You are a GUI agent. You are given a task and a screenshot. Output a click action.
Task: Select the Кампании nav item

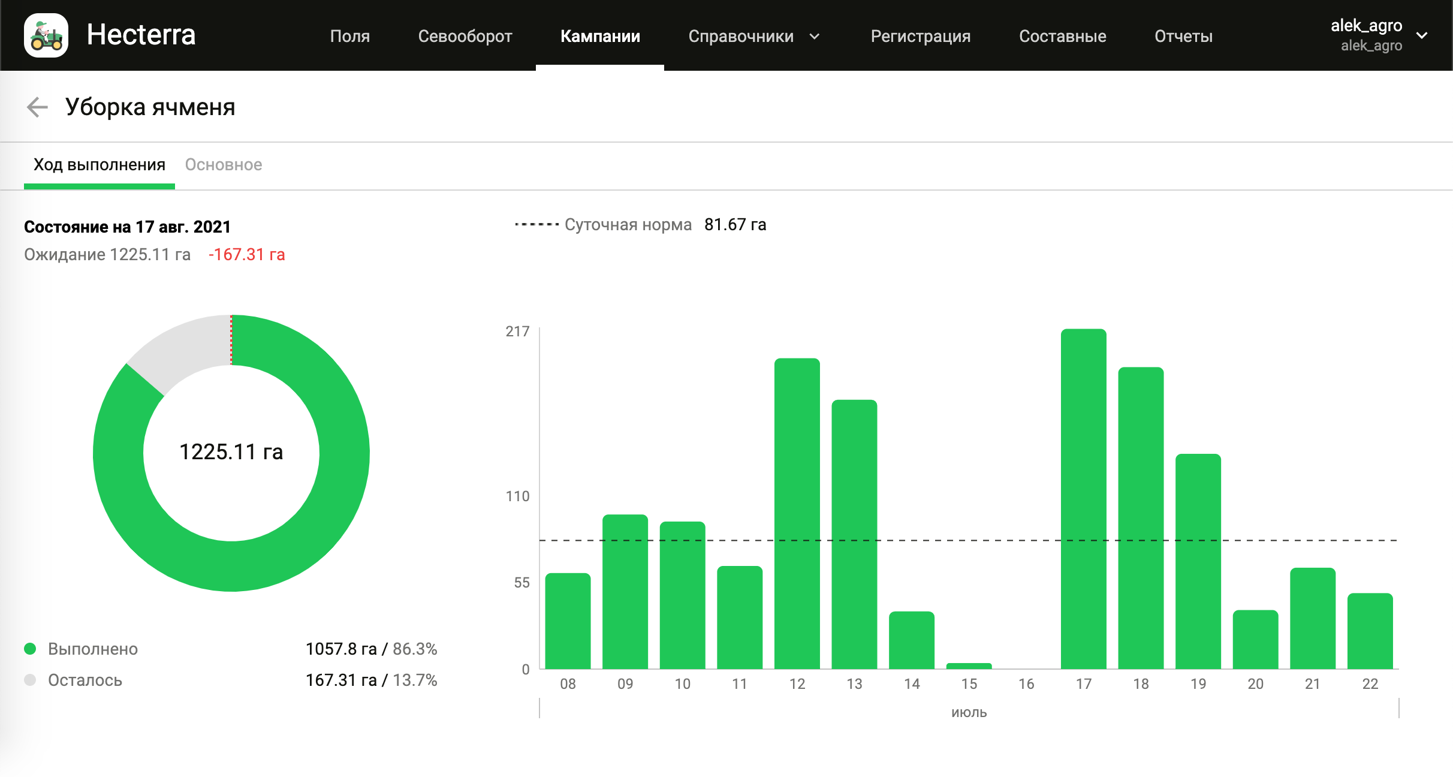600,37
